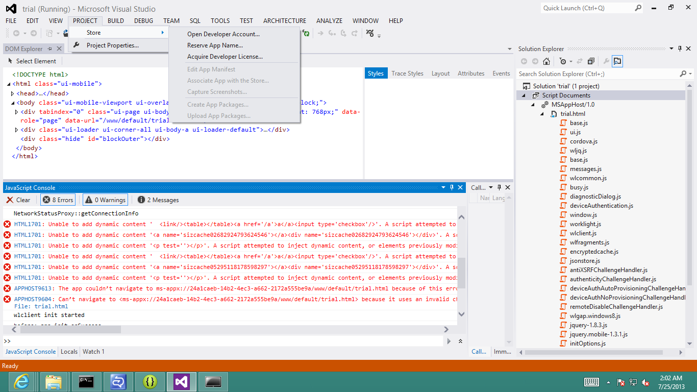Collapse the Script Documents node
Screen dimensions: 697x392
[524, 95]
